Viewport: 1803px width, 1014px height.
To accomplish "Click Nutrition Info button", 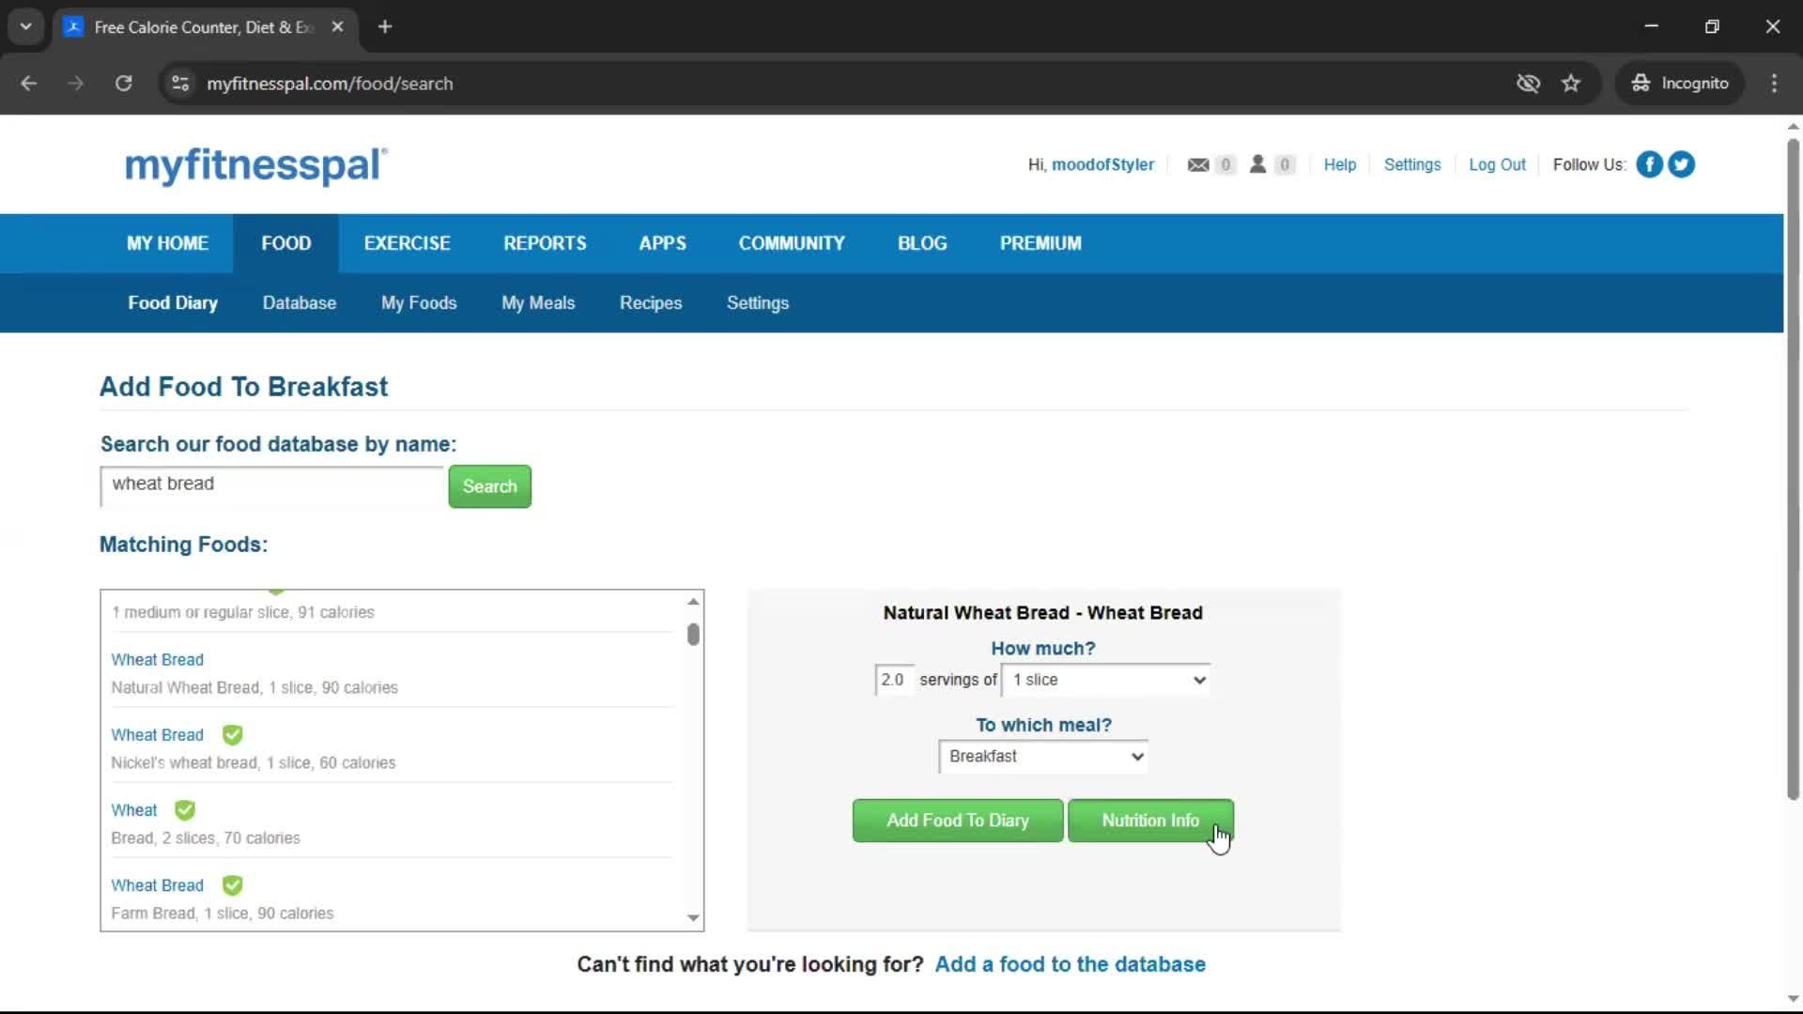I will point(1150,821).
